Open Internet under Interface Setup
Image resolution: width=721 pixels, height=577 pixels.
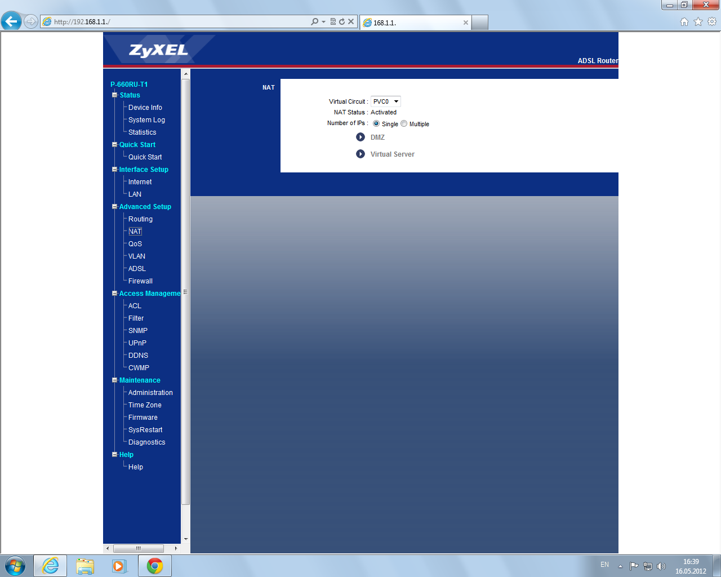140,182
